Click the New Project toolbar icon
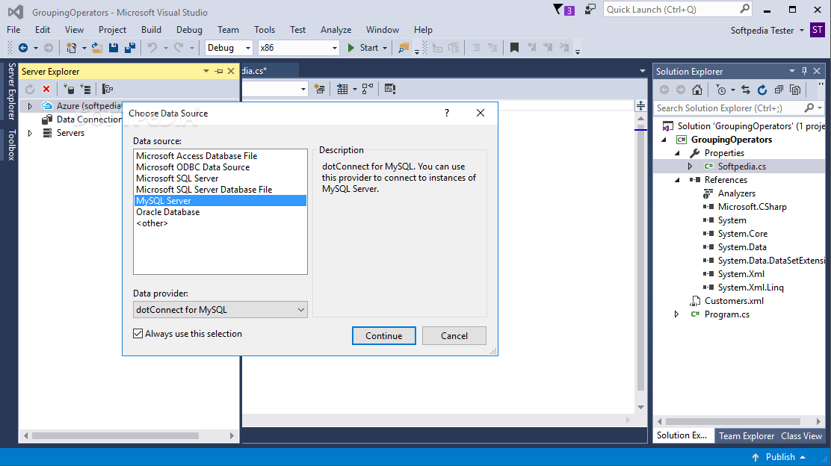 click(71, 48)
